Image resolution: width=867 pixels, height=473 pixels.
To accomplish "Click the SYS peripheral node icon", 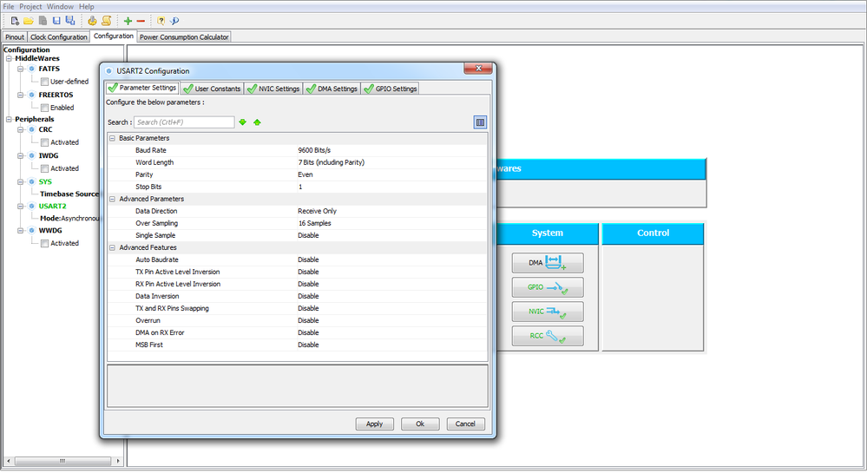I will click(31, 181).
